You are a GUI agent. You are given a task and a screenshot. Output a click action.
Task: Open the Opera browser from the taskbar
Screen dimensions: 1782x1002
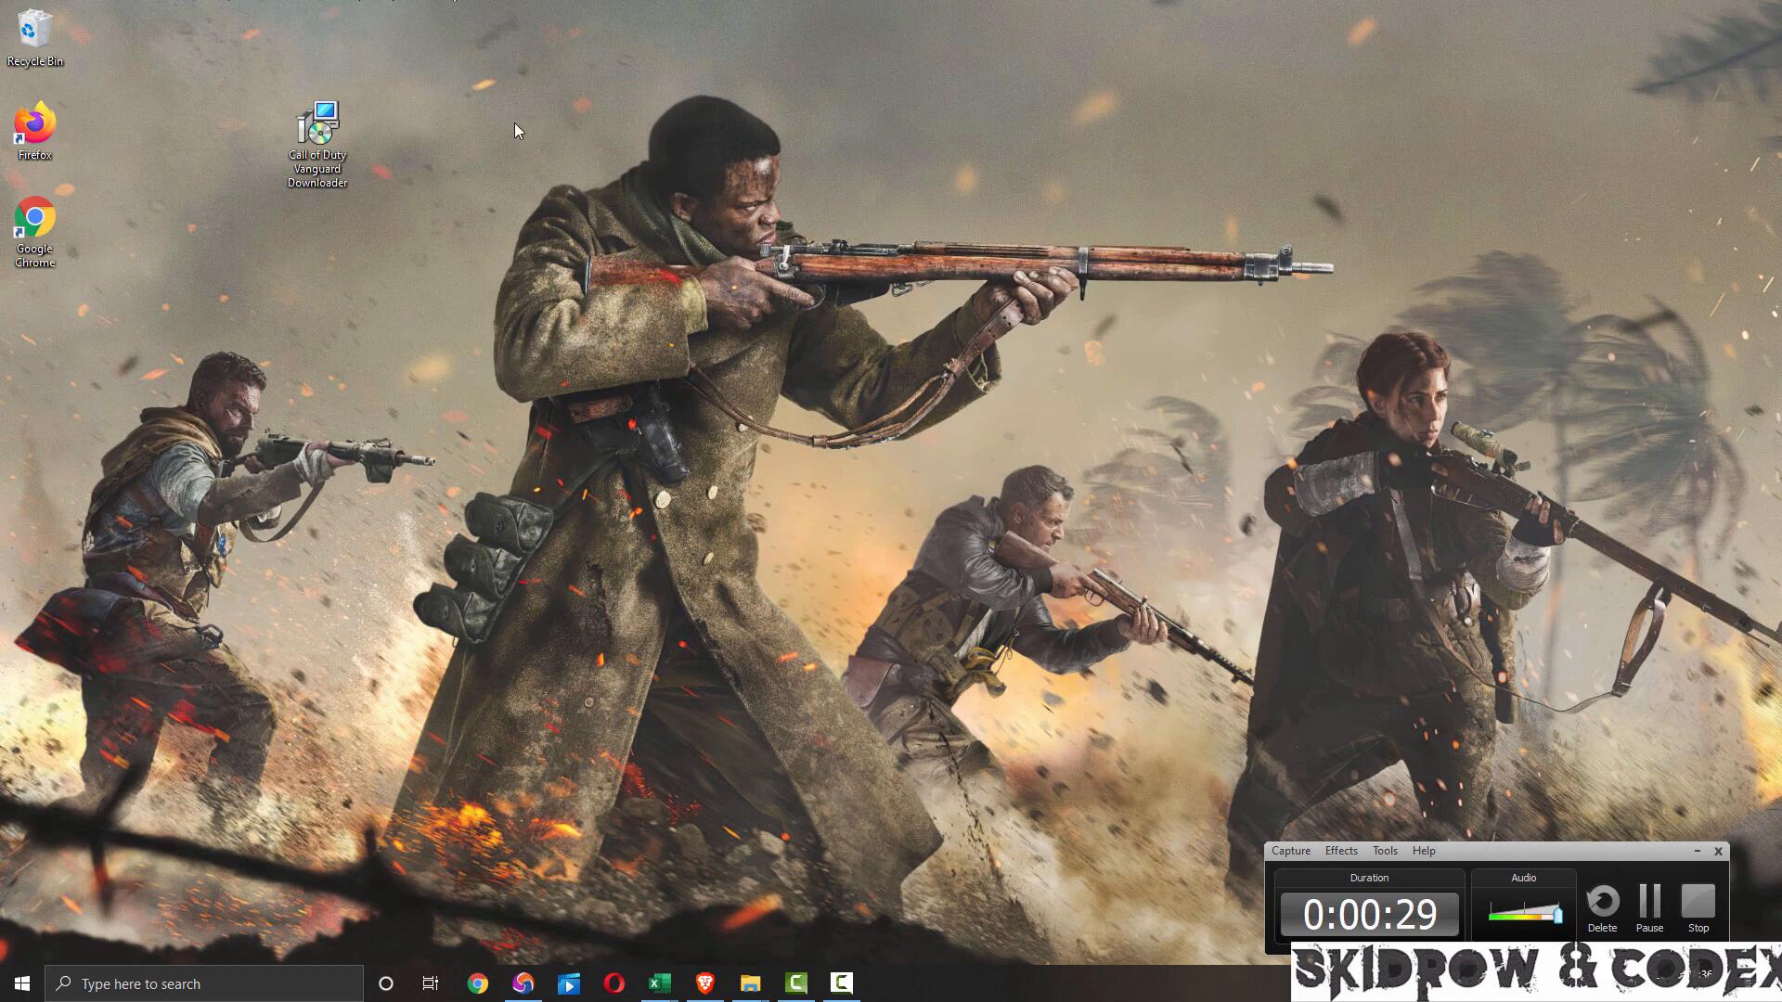[613, 983]
